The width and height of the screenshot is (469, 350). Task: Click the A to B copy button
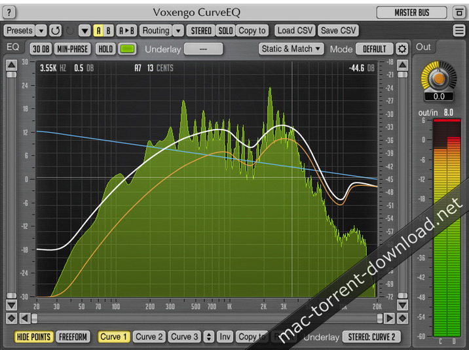126,31
